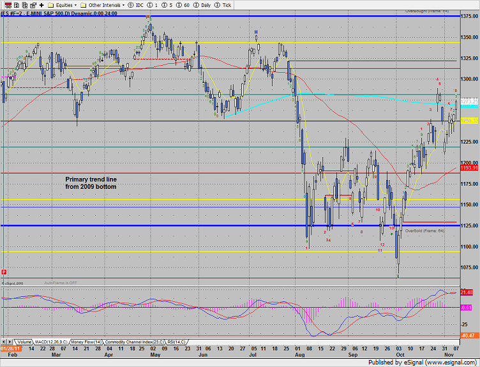This screenshot has height=367, width=480.
Task: Click the fourth toolbar icon with layered windows
Action: (33, 5)
